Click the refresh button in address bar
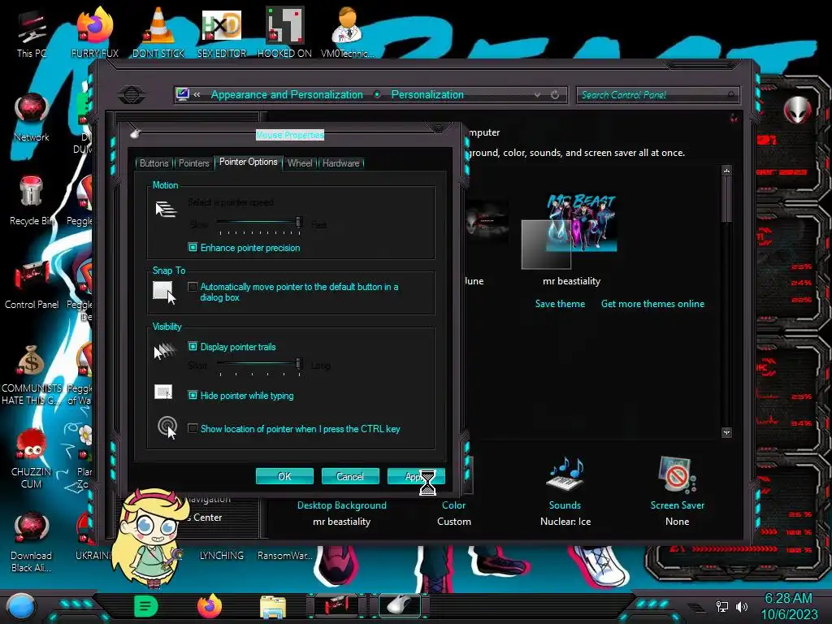This screenshot has width=832, height=624. 555,94
